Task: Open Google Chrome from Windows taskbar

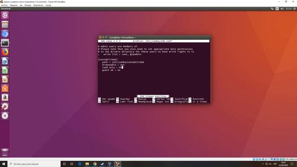Action: click(x=95, y=164)
